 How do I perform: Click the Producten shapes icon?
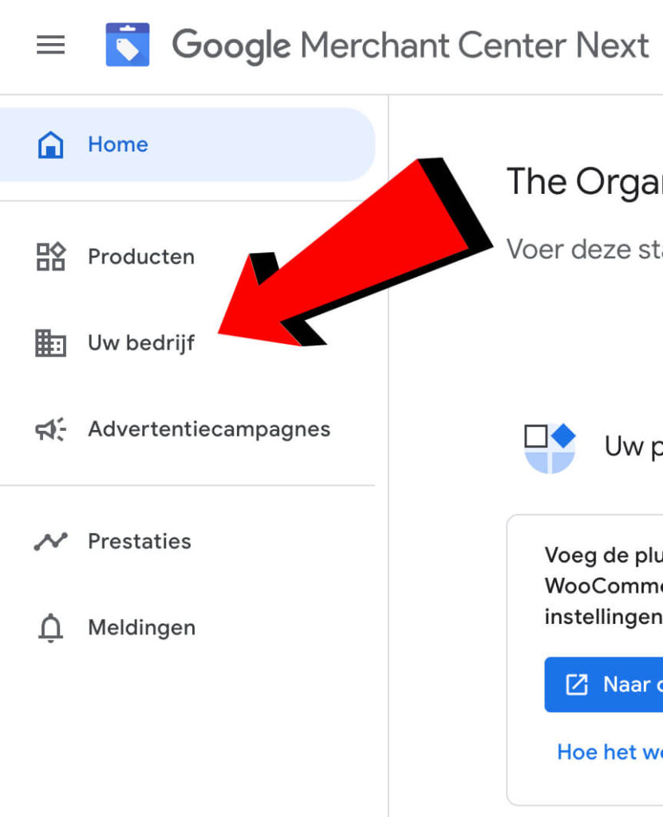pos(50,257)
